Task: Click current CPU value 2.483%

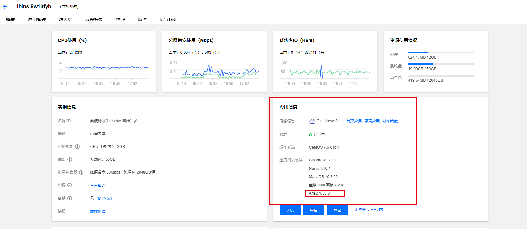Action: 76,53
